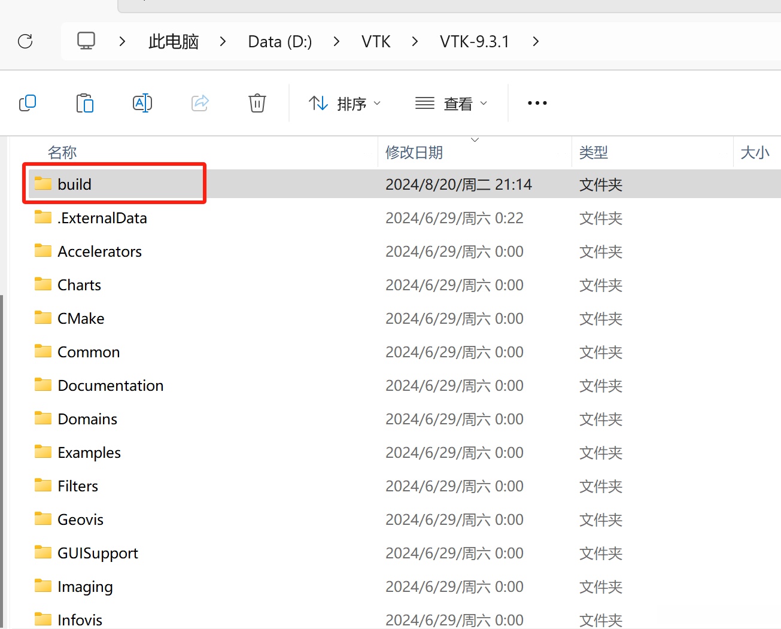Image resolution: width=781 pixels, height=629 pixels.
Task: Sort by 修改日期 column header
Action: coord(414,153)
